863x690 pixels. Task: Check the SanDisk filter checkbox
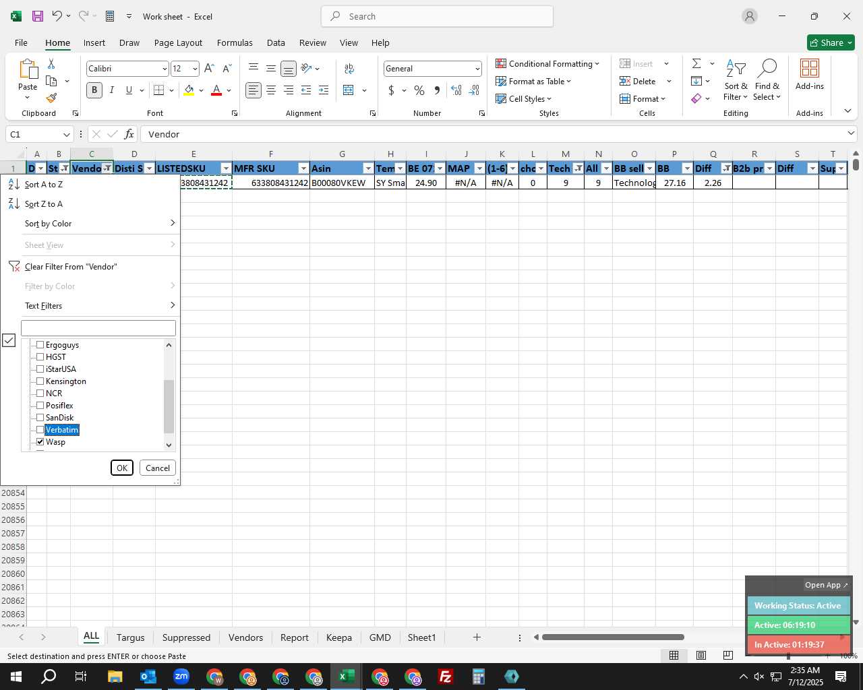[40, 418]
